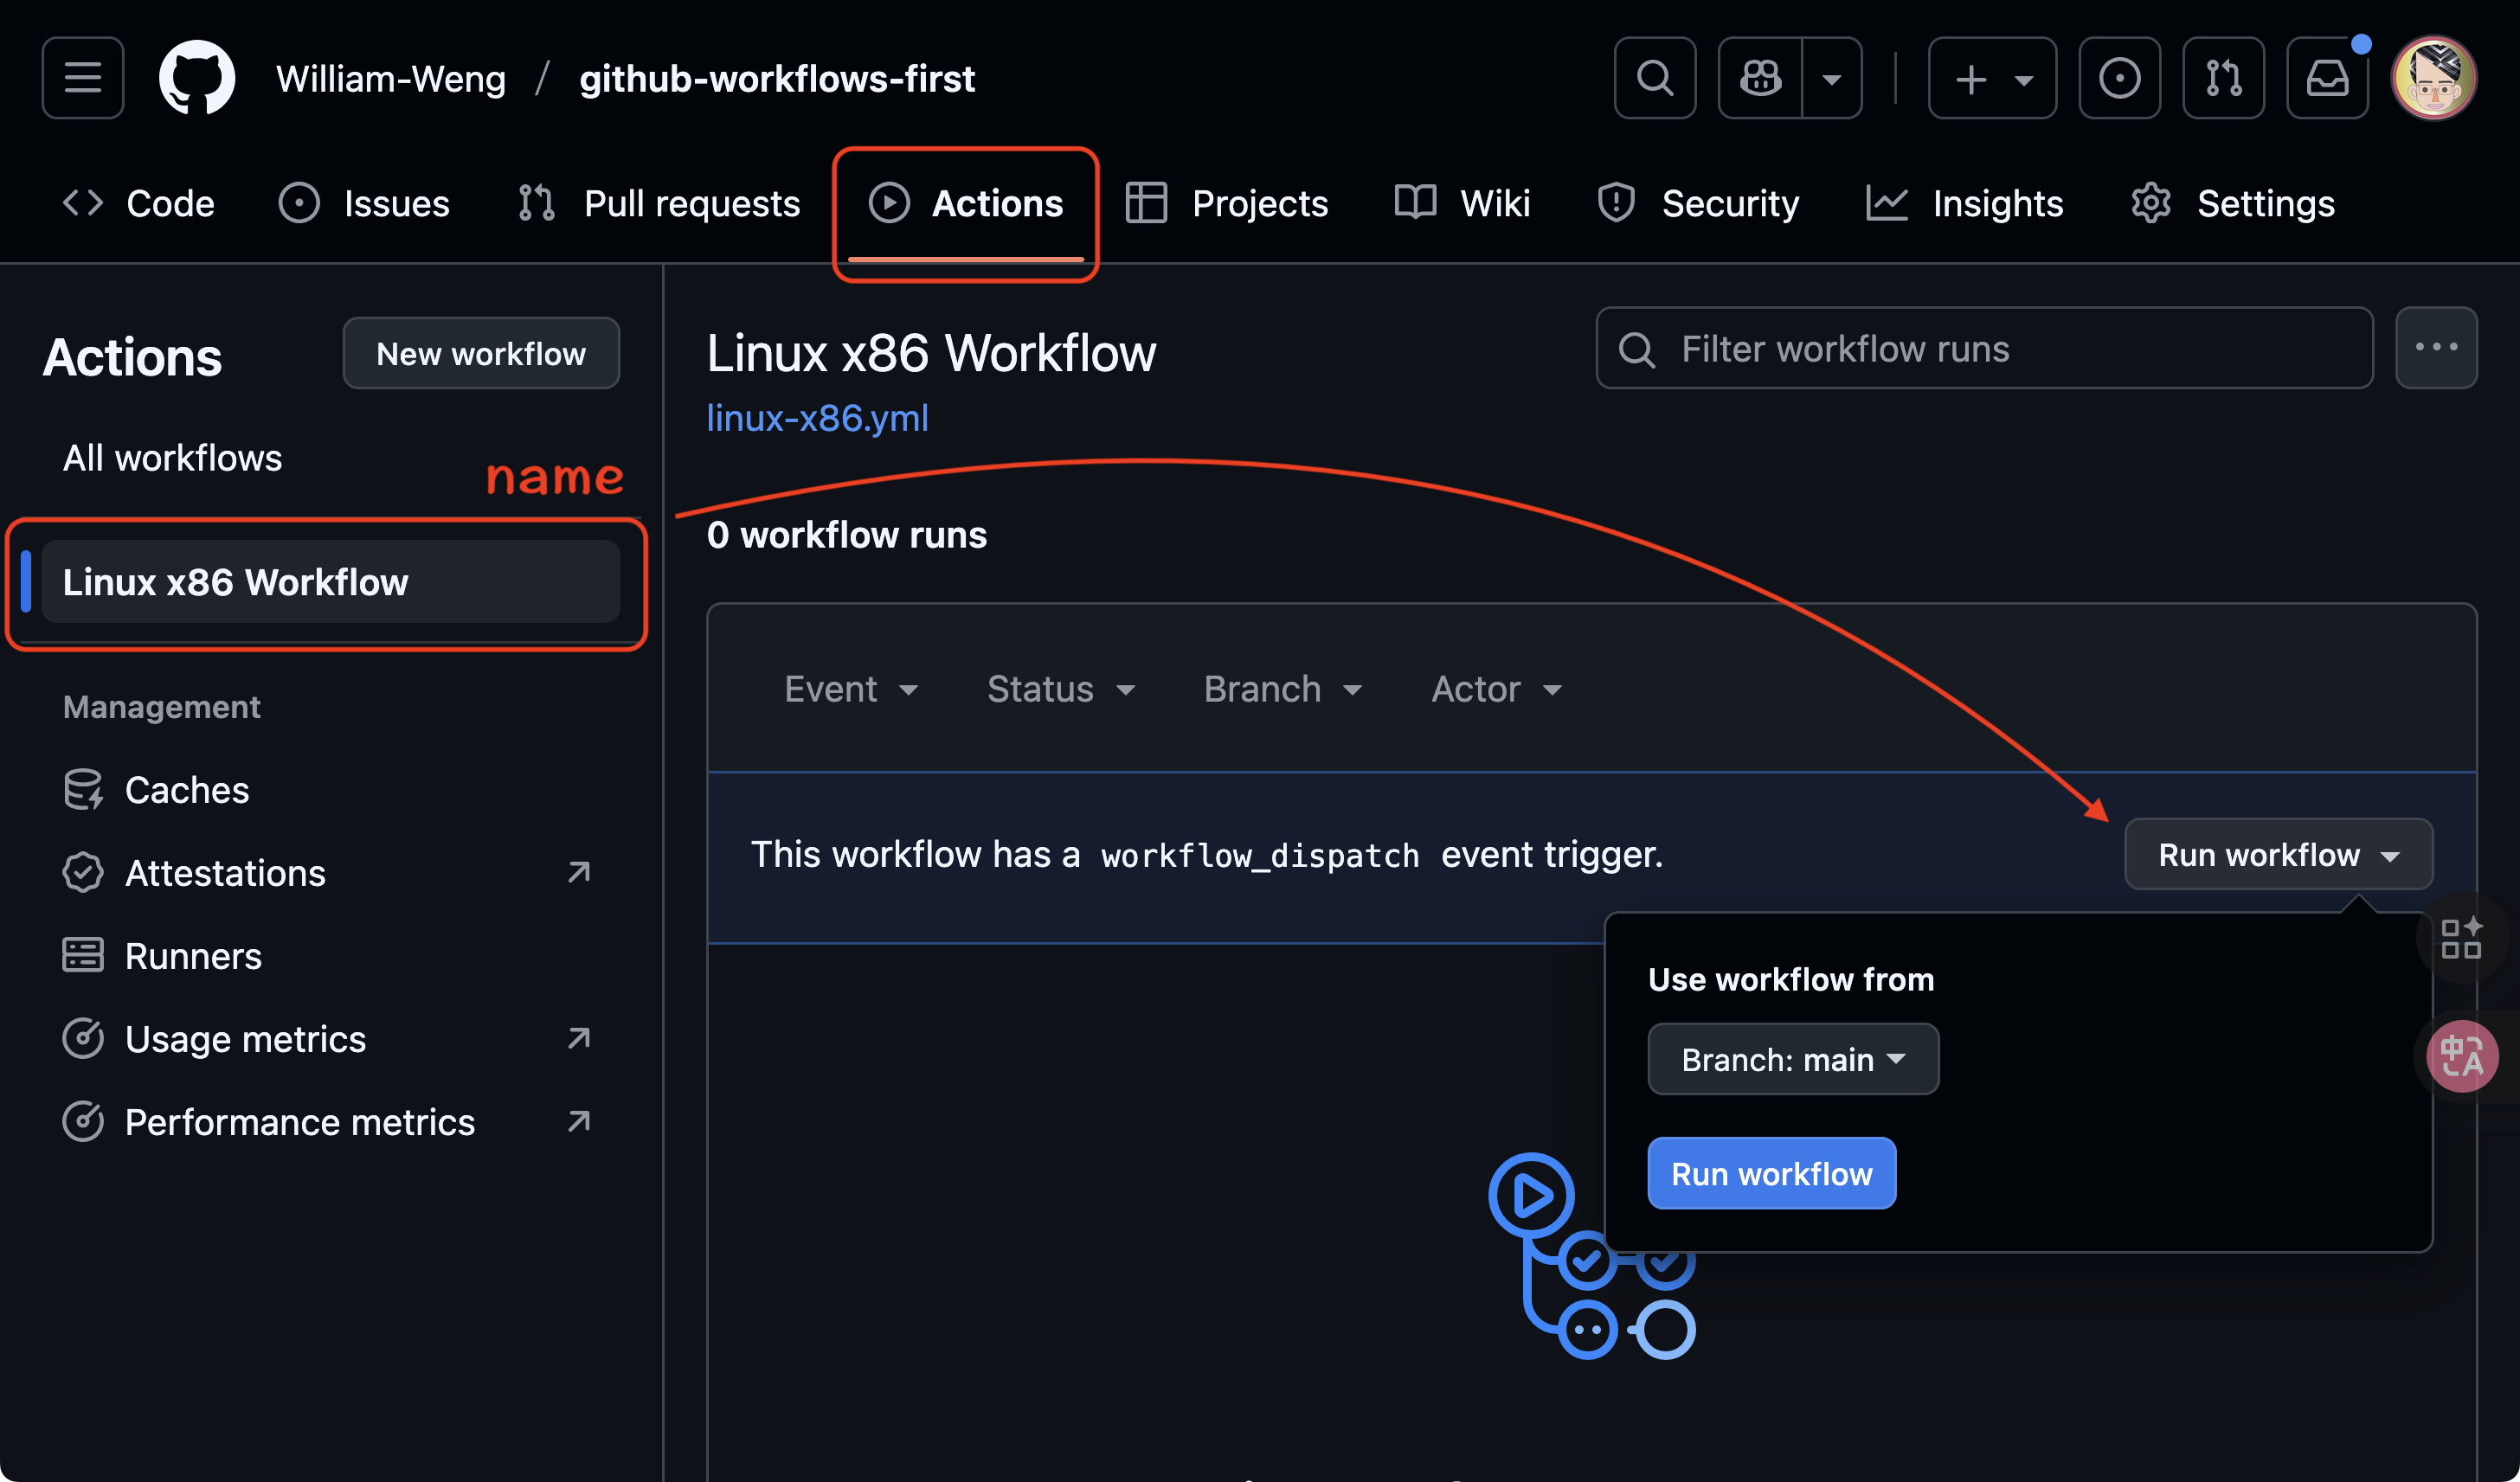Open the notifications inbox icon
This screenshot has height=1482, width=2520.
tap(2327, 78)
